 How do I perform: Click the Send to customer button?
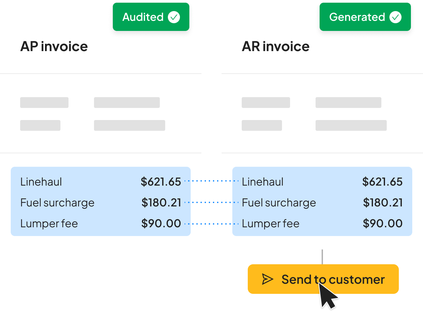click(323, 279)
